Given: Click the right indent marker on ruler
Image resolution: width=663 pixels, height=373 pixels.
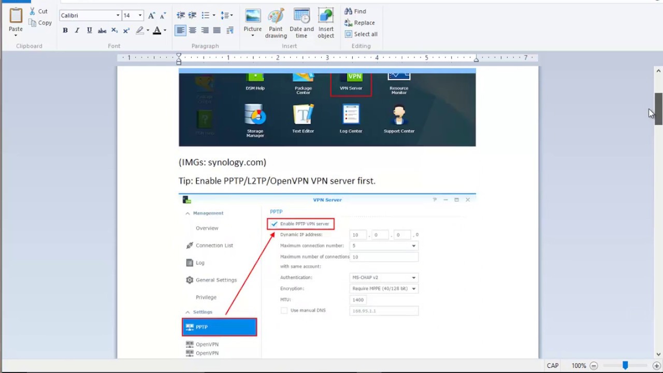Looking at the screenshot, I should click(476, 60).
